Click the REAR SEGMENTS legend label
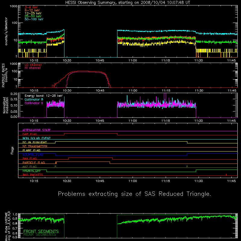241x241 pixels. pyautogui.click(x=40, y=235)
